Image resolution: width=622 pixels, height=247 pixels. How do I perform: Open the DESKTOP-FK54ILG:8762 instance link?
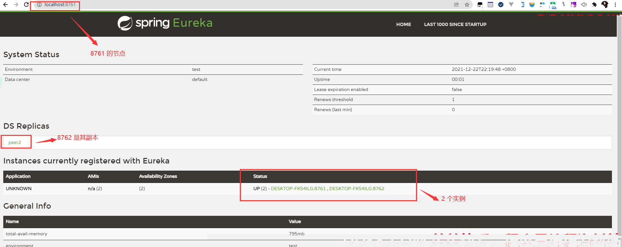click(x=356, y=188)
